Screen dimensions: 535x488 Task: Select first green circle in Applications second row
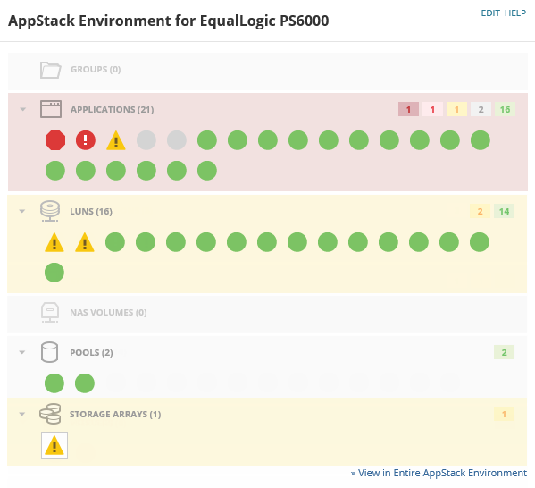pos(55,171)
